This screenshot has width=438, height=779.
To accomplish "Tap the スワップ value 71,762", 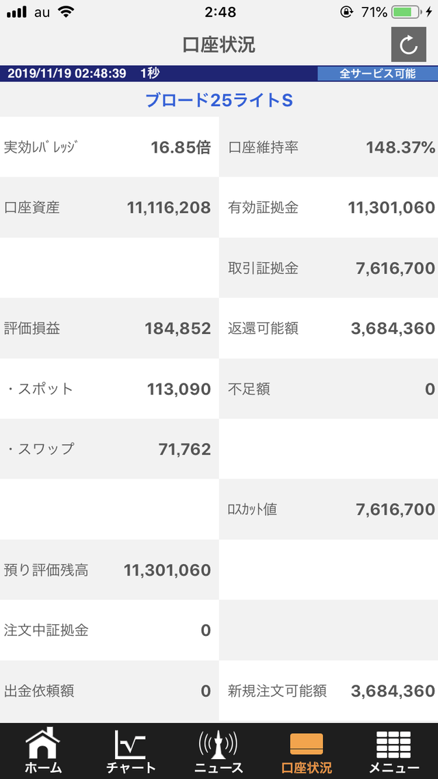I will [x=184, y=449].
